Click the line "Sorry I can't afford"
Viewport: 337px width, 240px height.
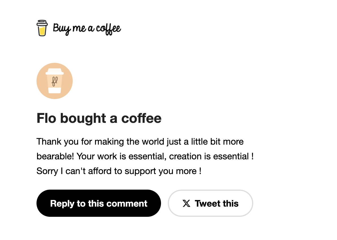click(119, 171)
